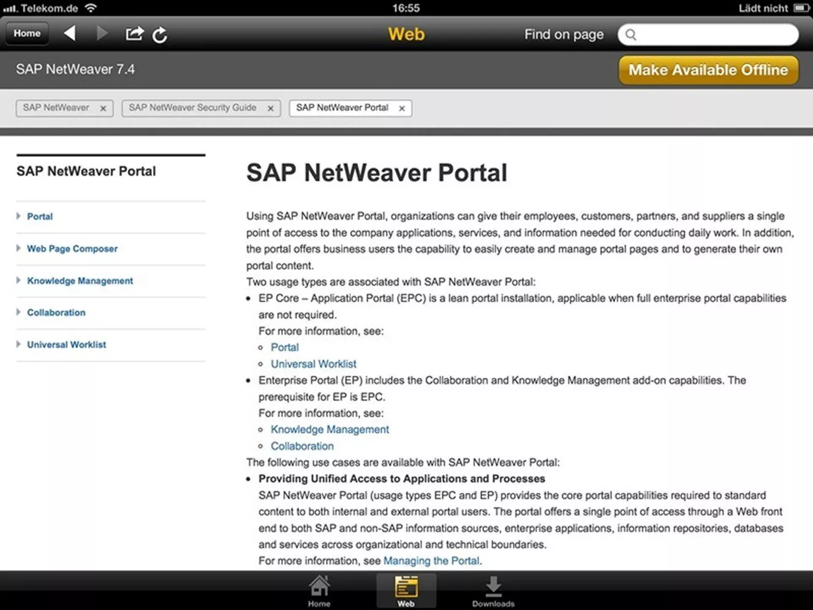This screenshot has width=813, height=610.
Task: Click the magnifier icon in the search field
Action: coord(631,35)
